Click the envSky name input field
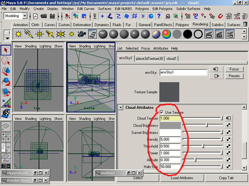This screenshot has width=249, height=186. point(183,72)
